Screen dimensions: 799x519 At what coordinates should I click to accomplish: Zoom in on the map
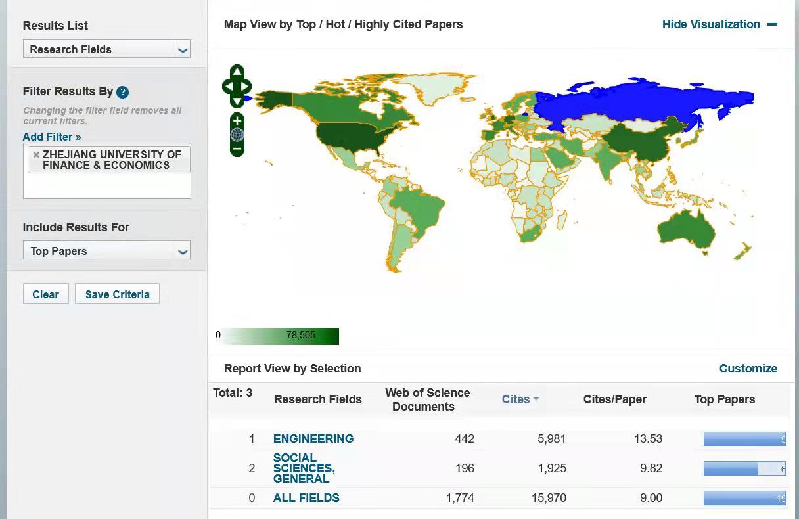click(x=237, y=120)
